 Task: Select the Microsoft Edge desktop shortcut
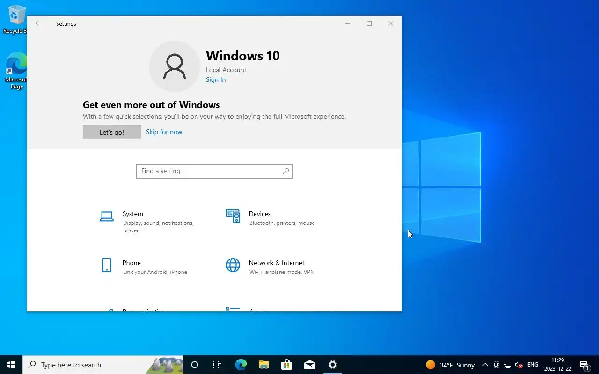point(16,71)
